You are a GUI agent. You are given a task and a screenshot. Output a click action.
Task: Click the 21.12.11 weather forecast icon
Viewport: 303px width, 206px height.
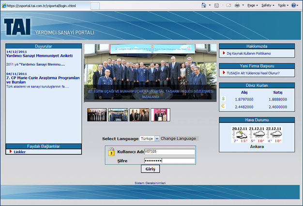[x=257, y=135]
